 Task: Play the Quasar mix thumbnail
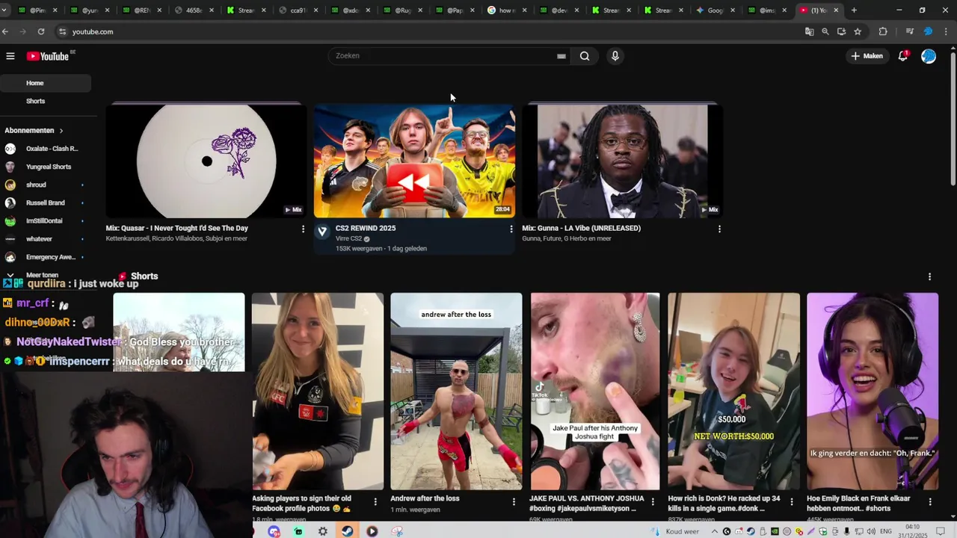(206, 161)
